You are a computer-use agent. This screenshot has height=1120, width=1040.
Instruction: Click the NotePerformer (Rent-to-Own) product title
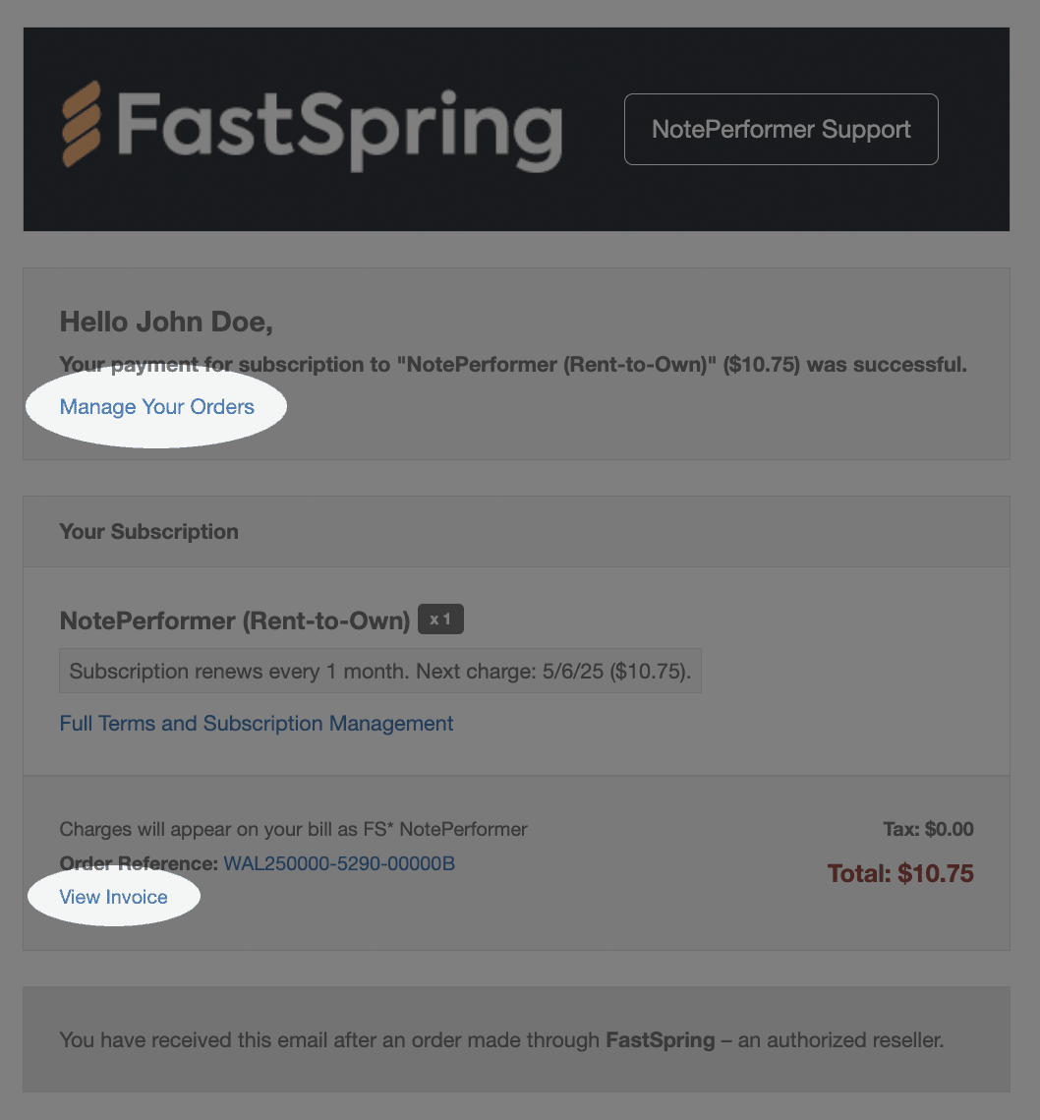[x=235, y=620]
